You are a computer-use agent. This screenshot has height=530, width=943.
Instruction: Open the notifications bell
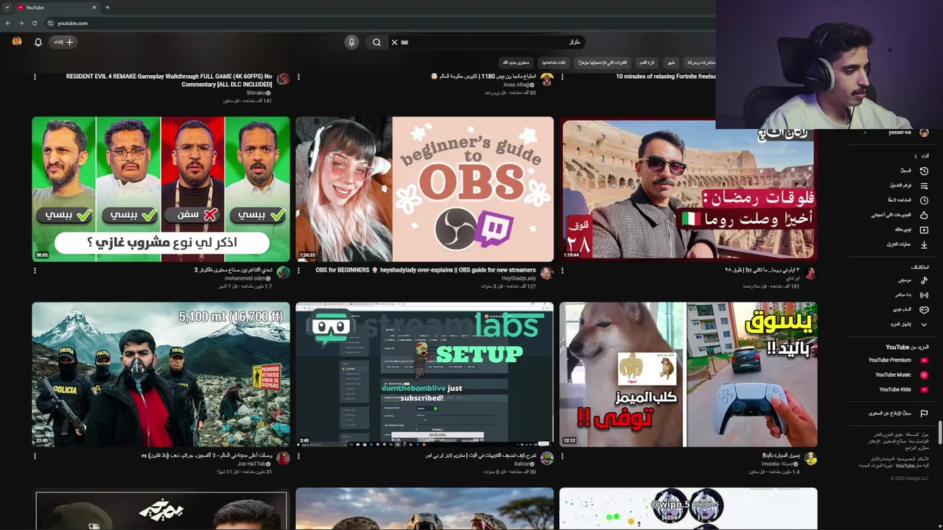[x=38, y=42]
